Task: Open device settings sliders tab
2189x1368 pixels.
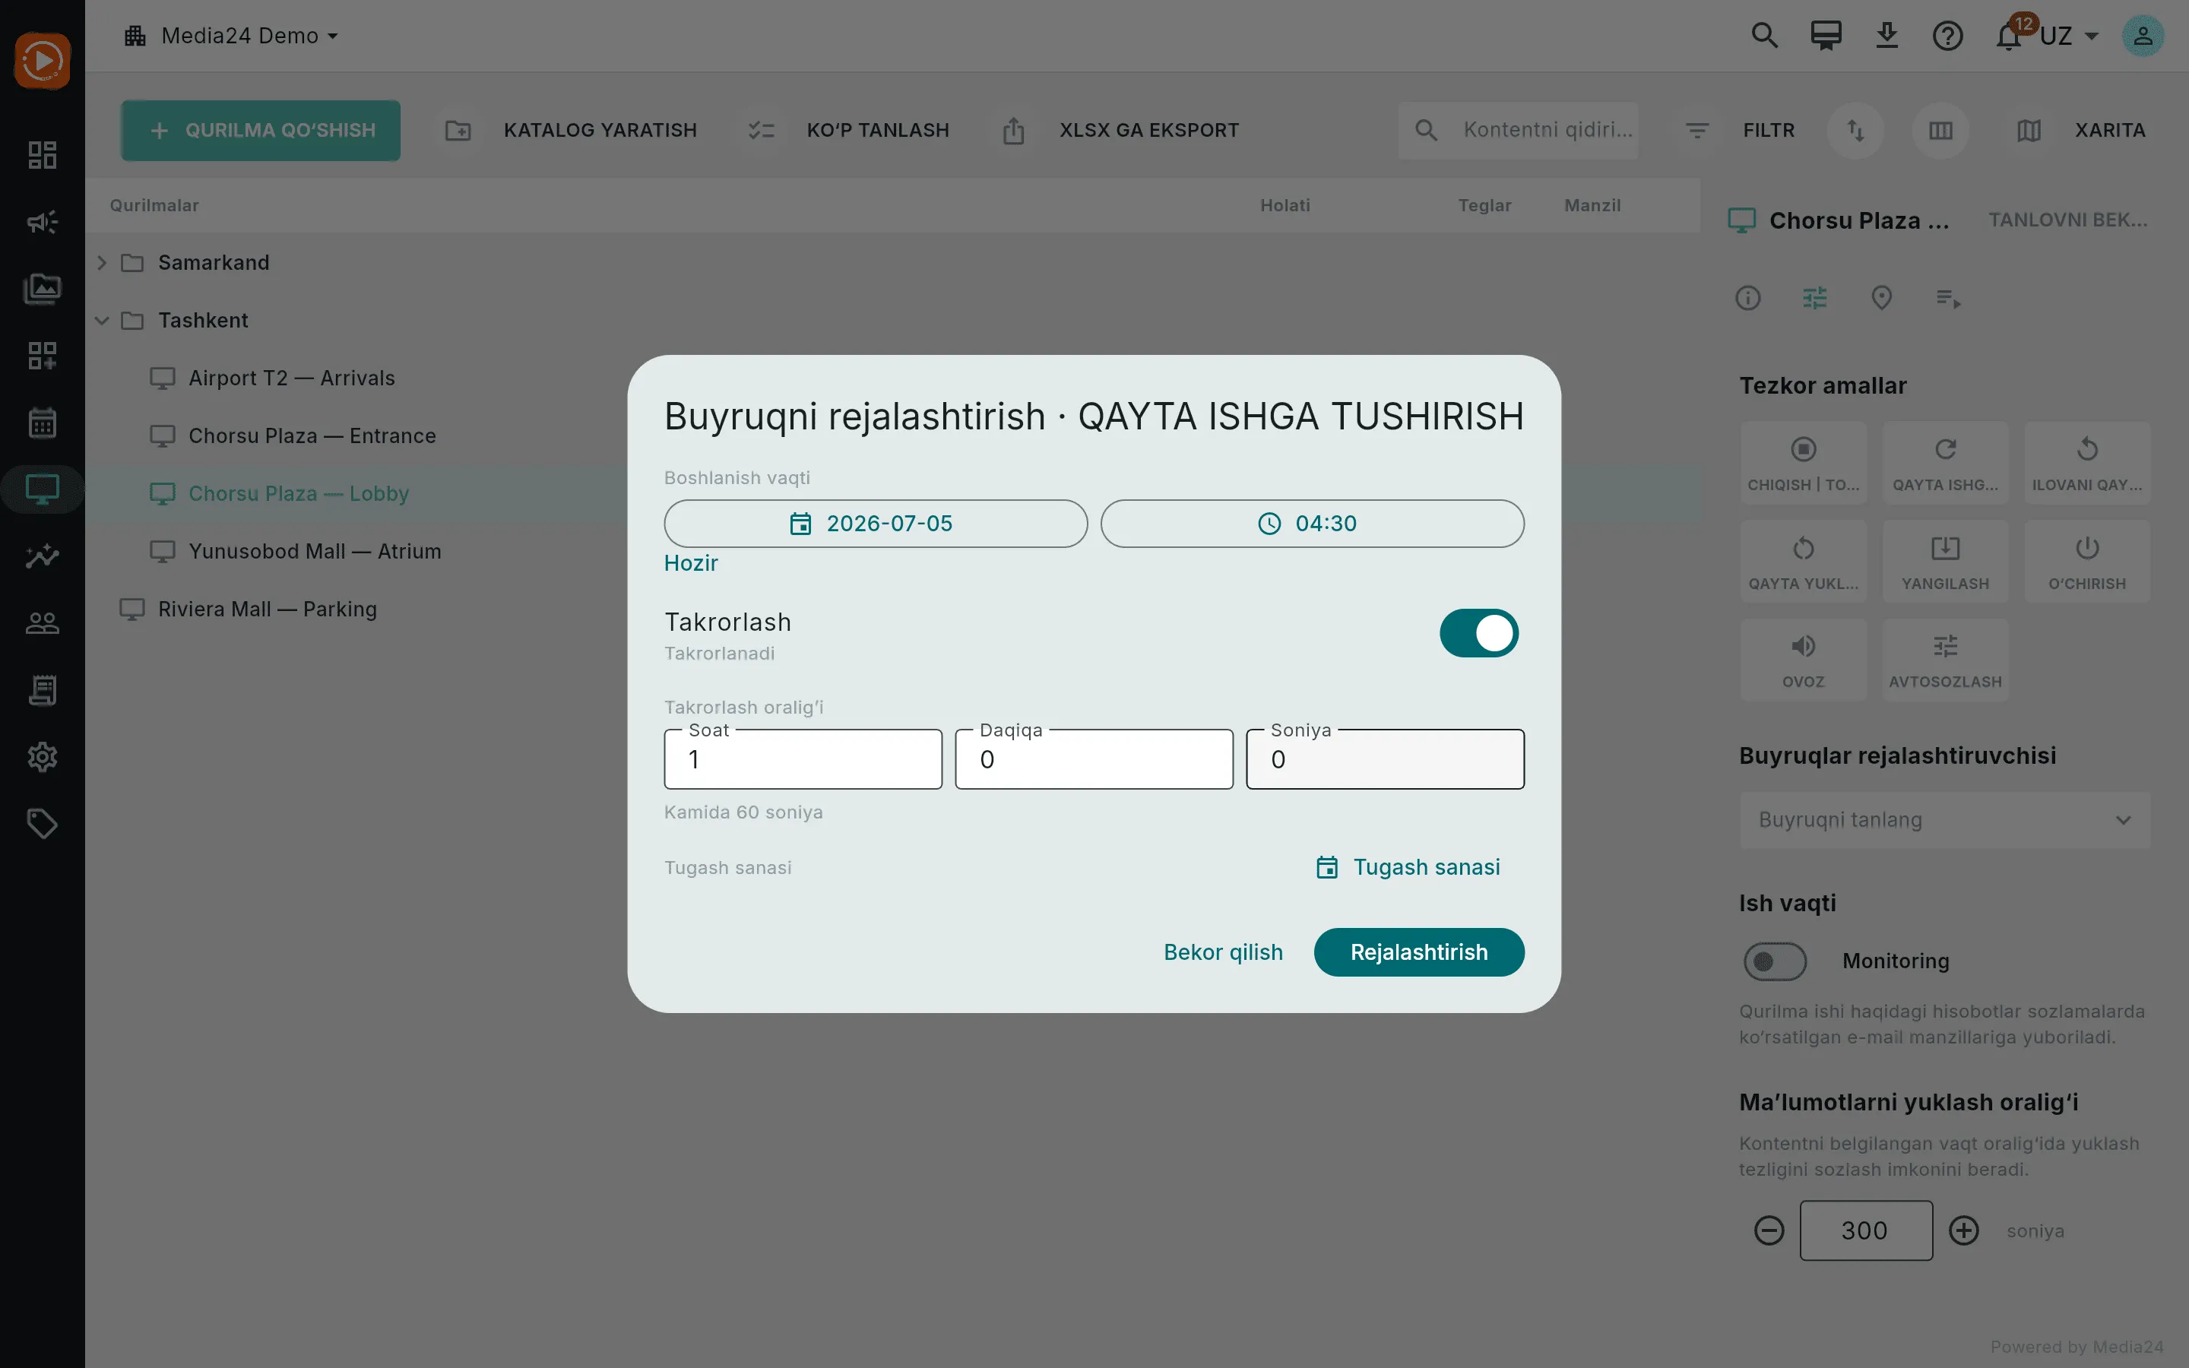Action: pyautogui.click(x=1814, y=298)
